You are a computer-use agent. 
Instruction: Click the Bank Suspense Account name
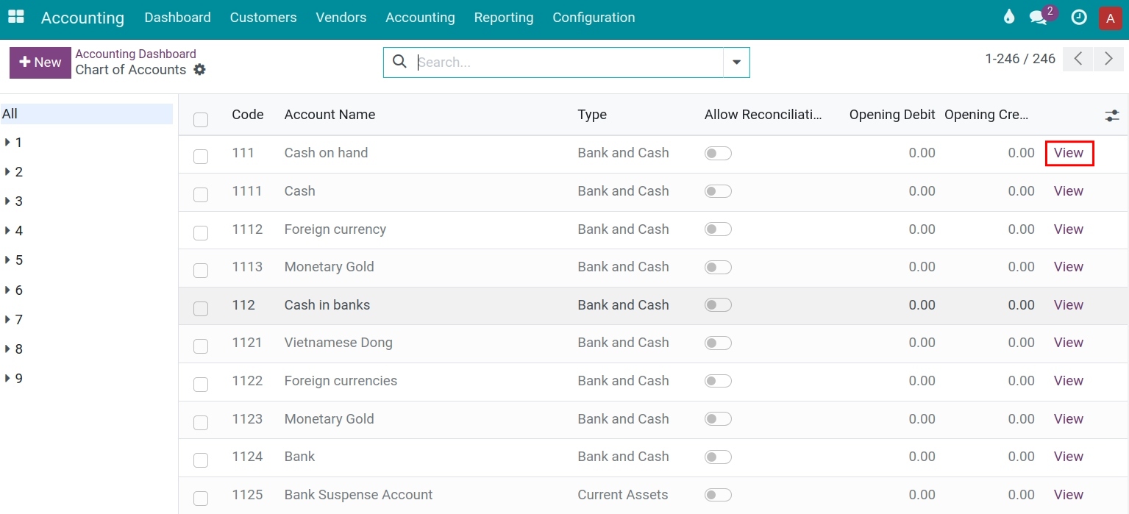pos(358,495)
